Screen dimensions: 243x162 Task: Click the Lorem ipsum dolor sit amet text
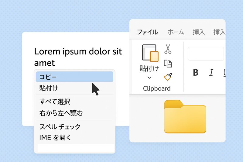tap(78, 57)
